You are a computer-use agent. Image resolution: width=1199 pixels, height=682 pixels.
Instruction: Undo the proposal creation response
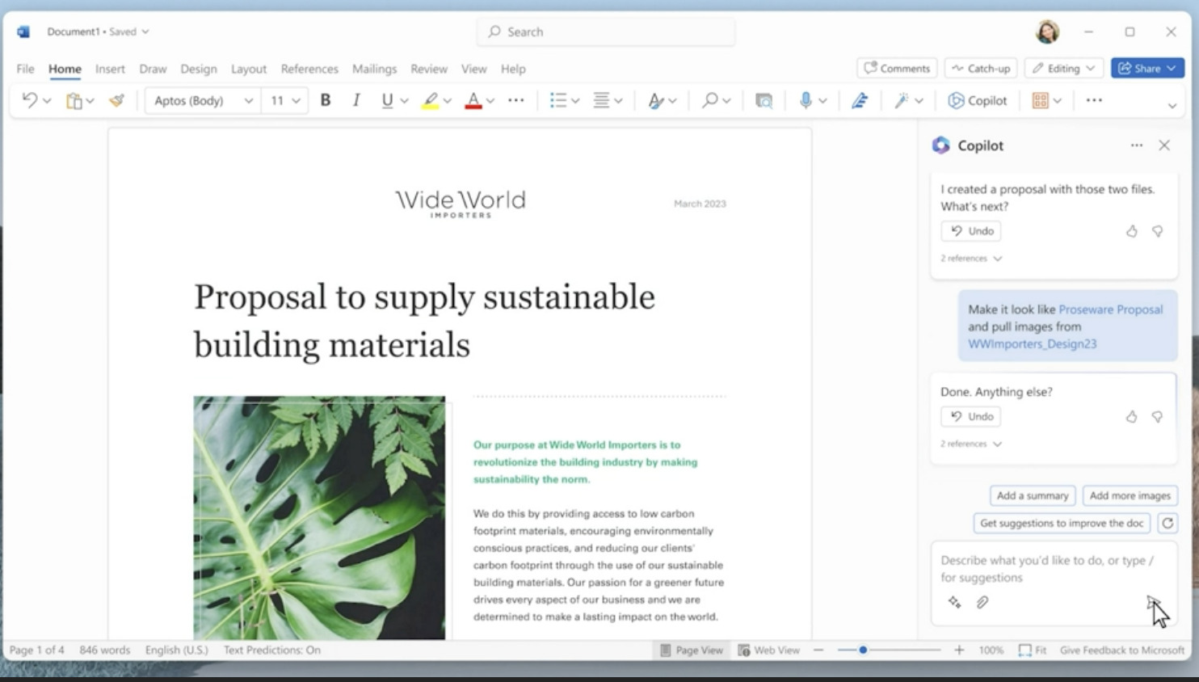[x=971, y=231]
